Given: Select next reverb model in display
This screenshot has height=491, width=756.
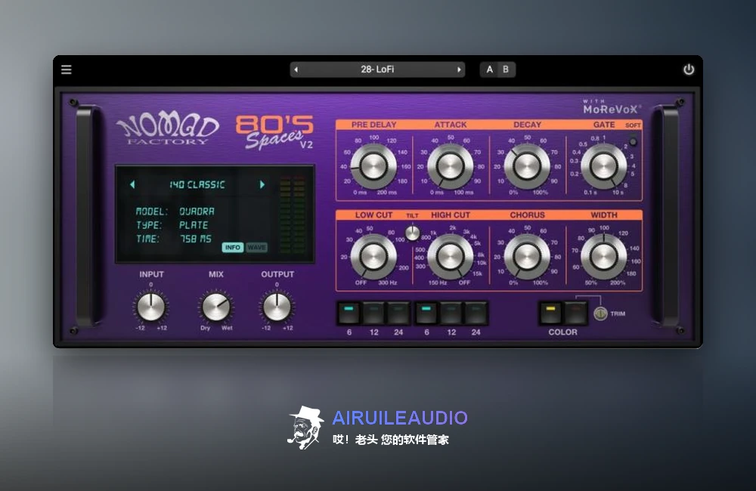Looking at the screenshot, I should pos(262,184).
